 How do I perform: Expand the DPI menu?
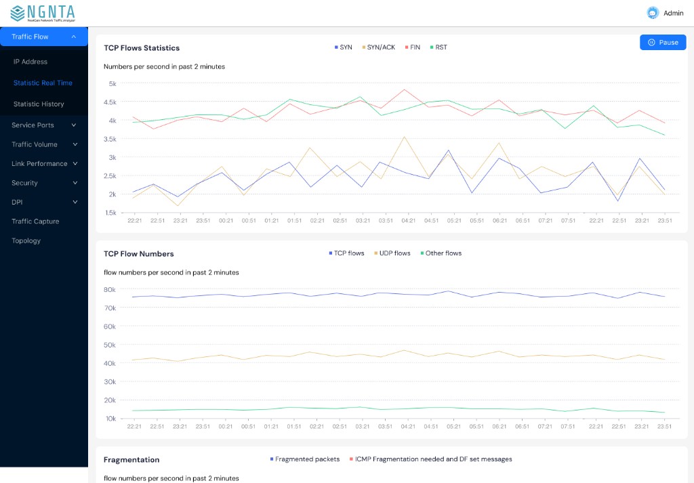tap(44, 202)
